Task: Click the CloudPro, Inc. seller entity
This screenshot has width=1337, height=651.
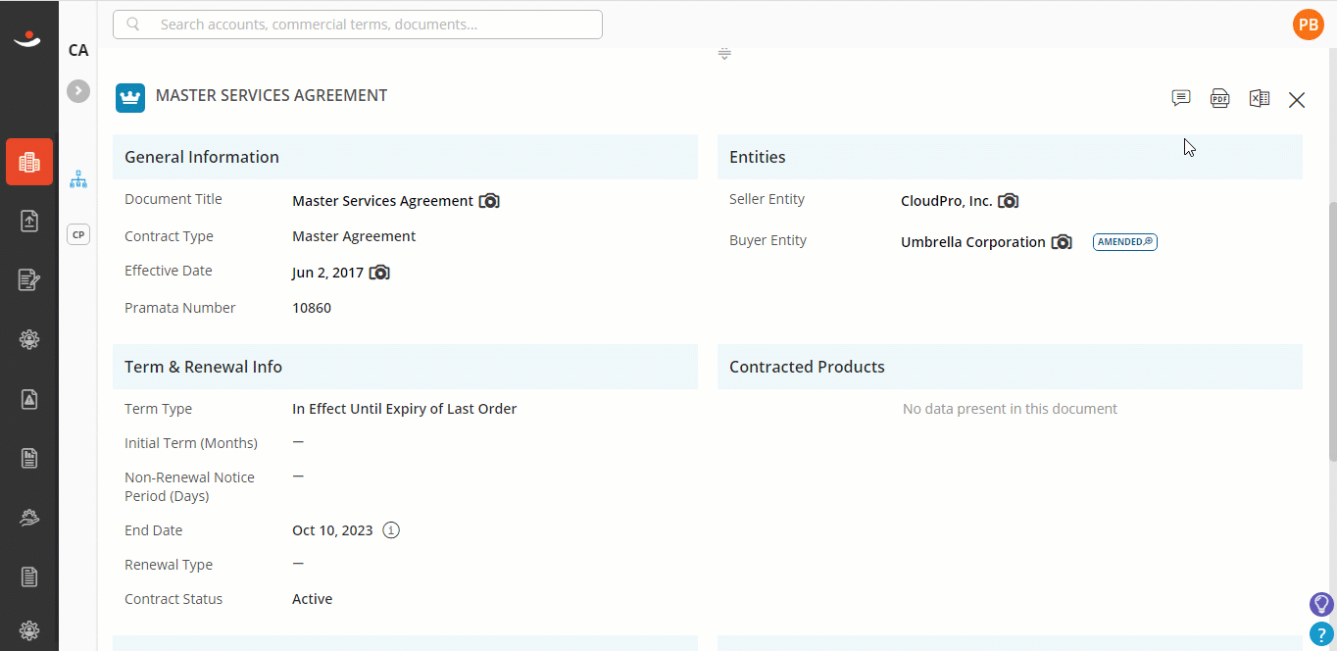Action: tap(946, 201)
